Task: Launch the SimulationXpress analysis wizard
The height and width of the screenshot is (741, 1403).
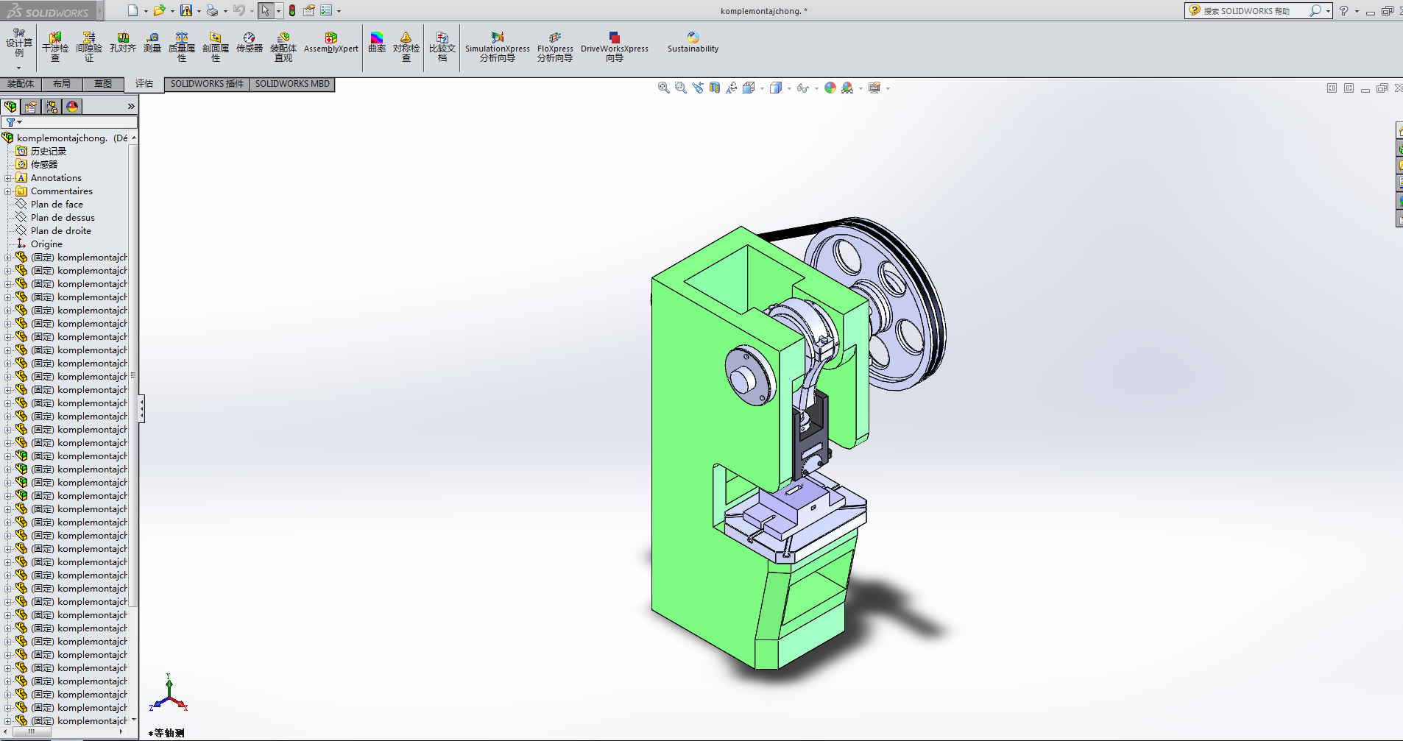Action: point(498,43)
